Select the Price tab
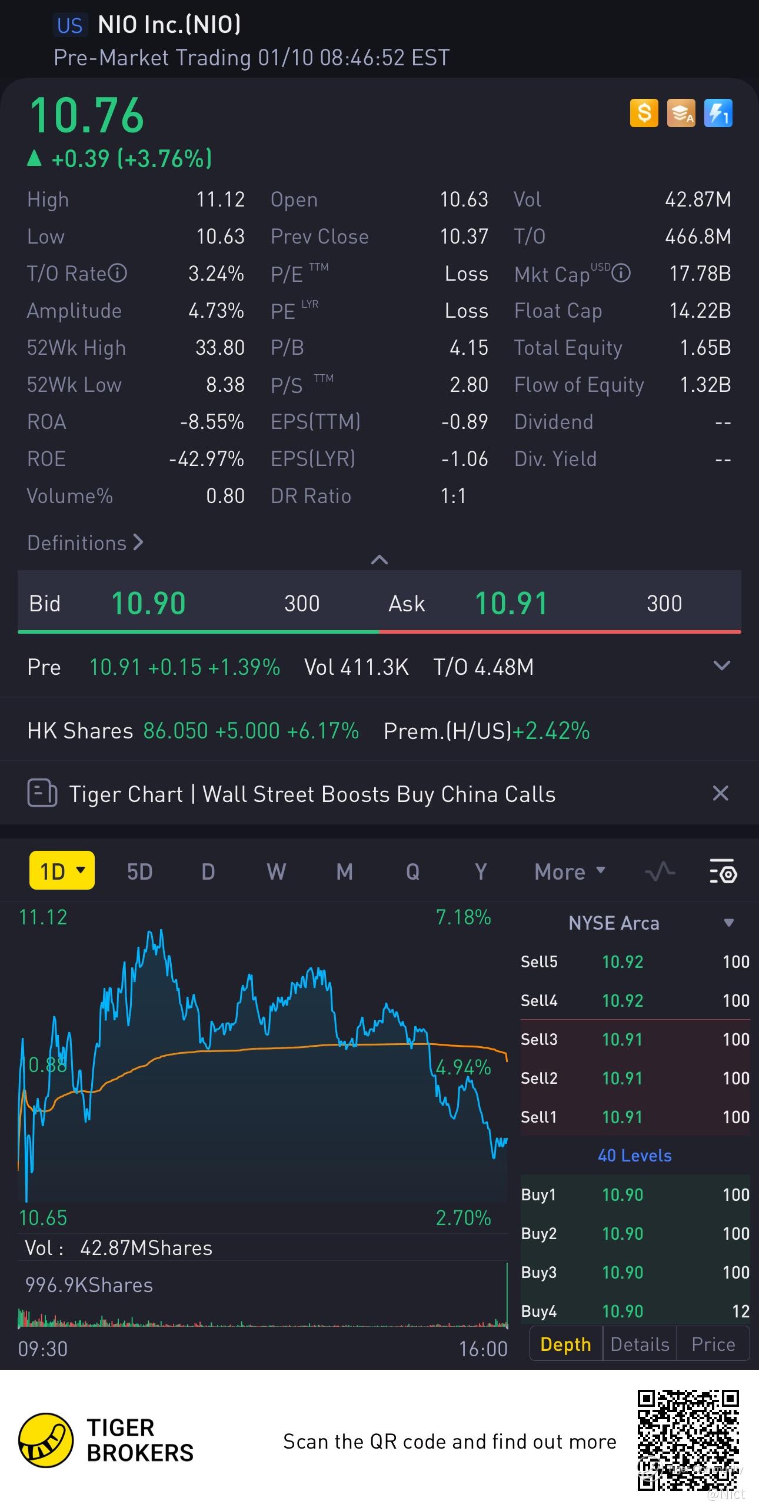Image resolution: width=759 pixels, height=1511 pixels. point(713,1344)
